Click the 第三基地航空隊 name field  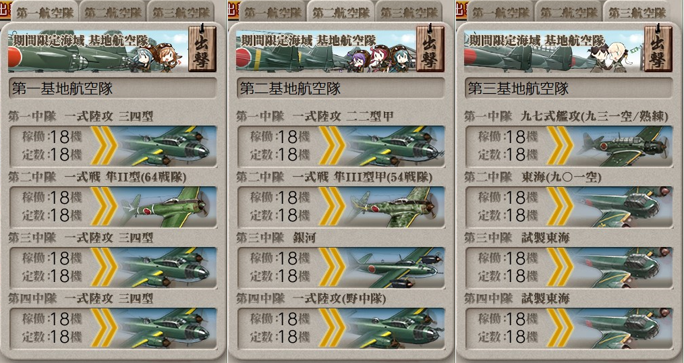click(569, 88)
